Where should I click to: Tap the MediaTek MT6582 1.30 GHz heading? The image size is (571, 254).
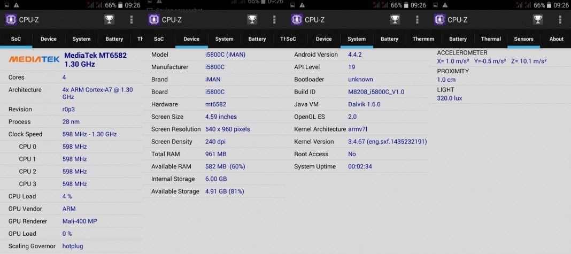pyautogui.click(x=95, y=60)
